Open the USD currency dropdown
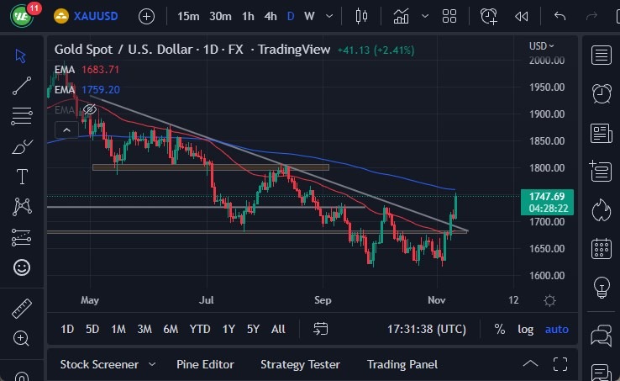Image resolution: width=620 pixels, height=381 pixels. point(542,46)
